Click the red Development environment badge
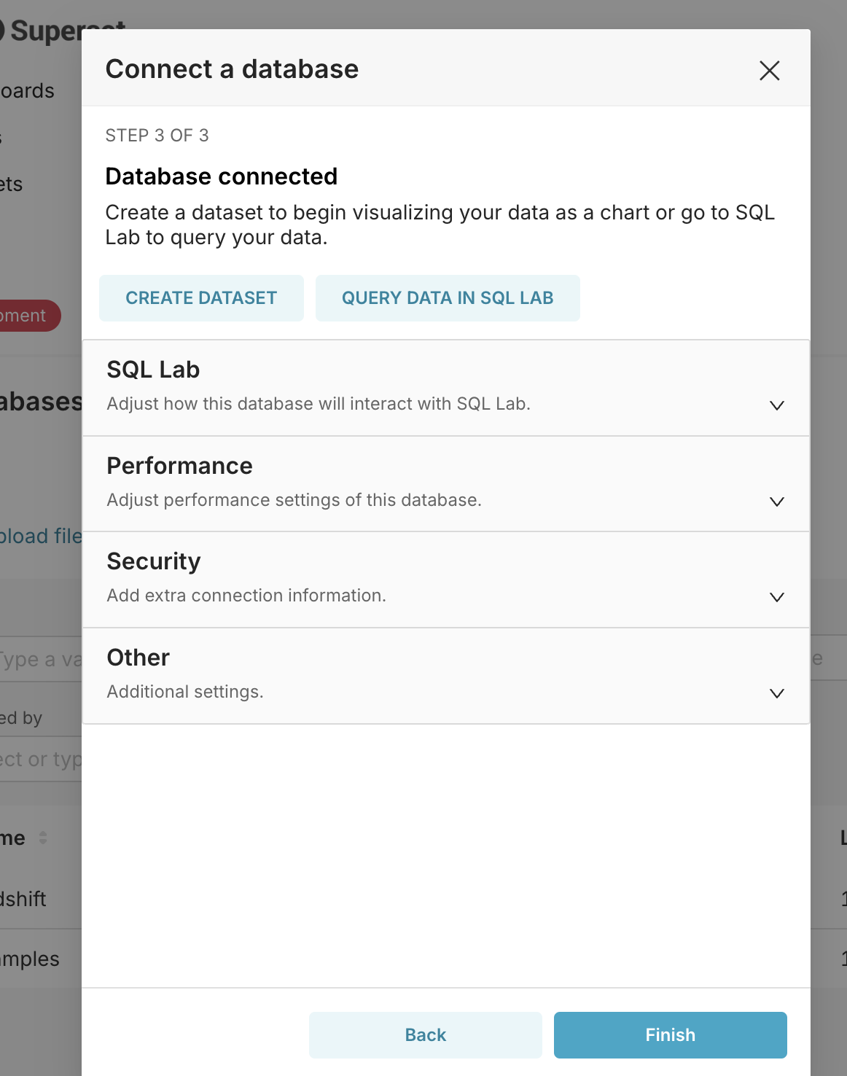 tap(28, 316)
